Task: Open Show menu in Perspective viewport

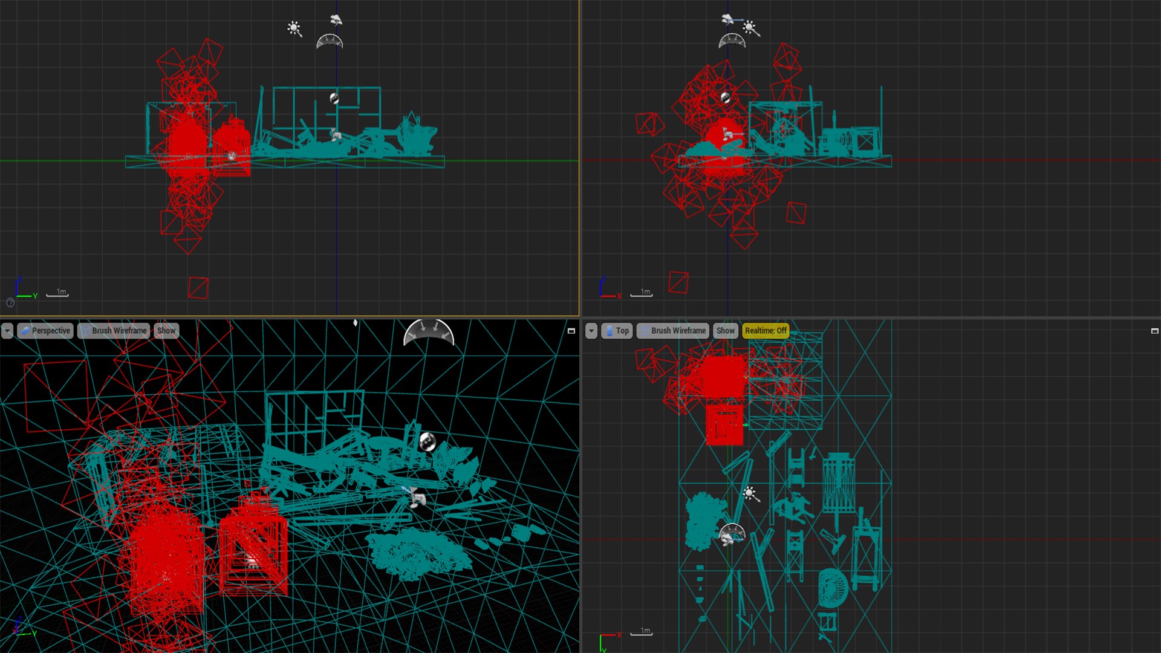Action: [166, 331]
